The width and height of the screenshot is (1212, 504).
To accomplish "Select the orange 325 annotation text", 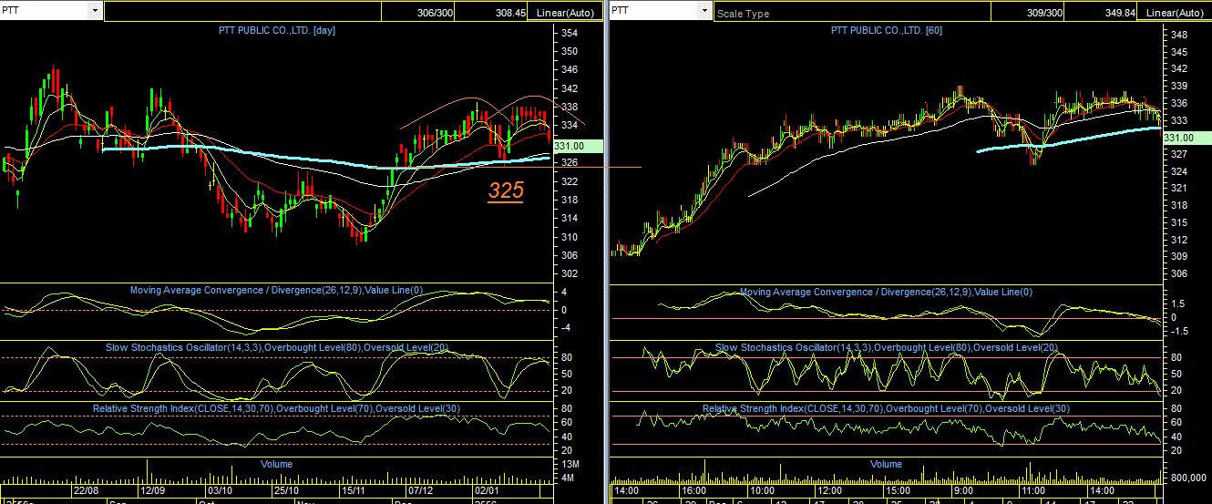I will pyautogui.click(x=506, y=191).
